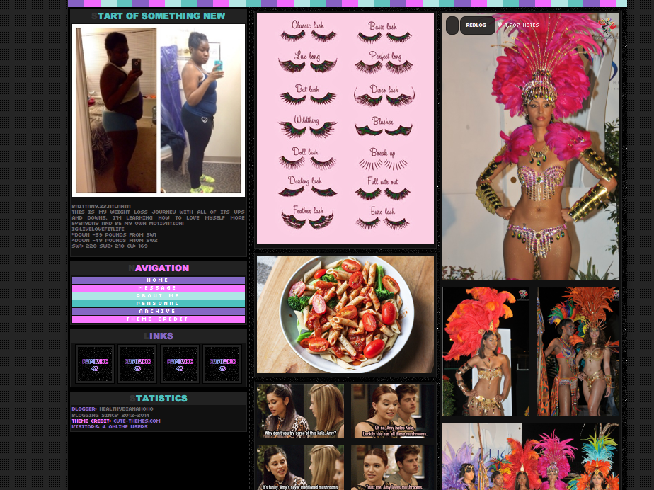Open the weight loss before-and-after photo
The image size is (654, 490).
click(x=159, y=110)
